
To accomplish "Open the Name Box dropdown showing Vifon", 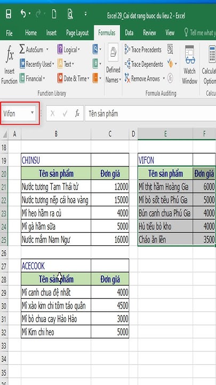I will click(x=33, y=113).
